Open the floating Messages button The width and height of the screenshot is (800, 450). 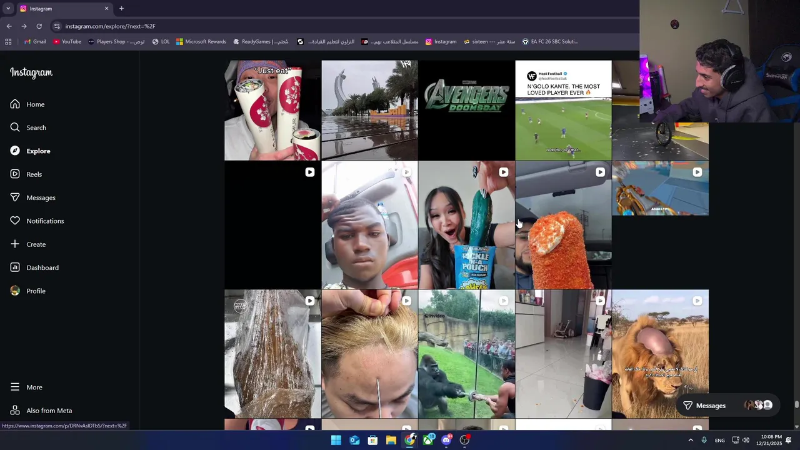coord(727,406)
